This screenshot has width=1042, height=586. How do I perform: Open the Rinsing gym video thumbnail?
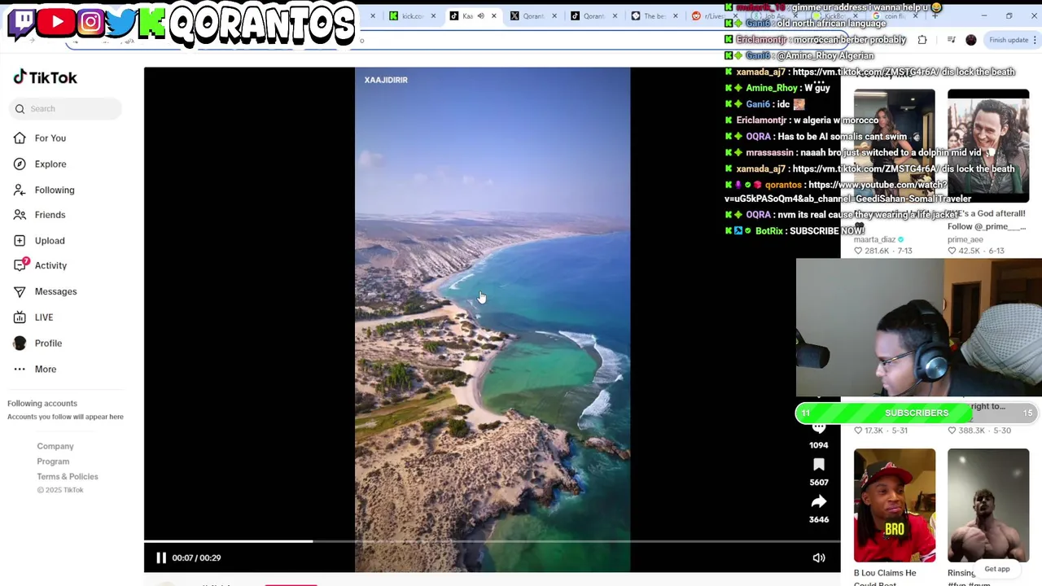coord(988,505)
